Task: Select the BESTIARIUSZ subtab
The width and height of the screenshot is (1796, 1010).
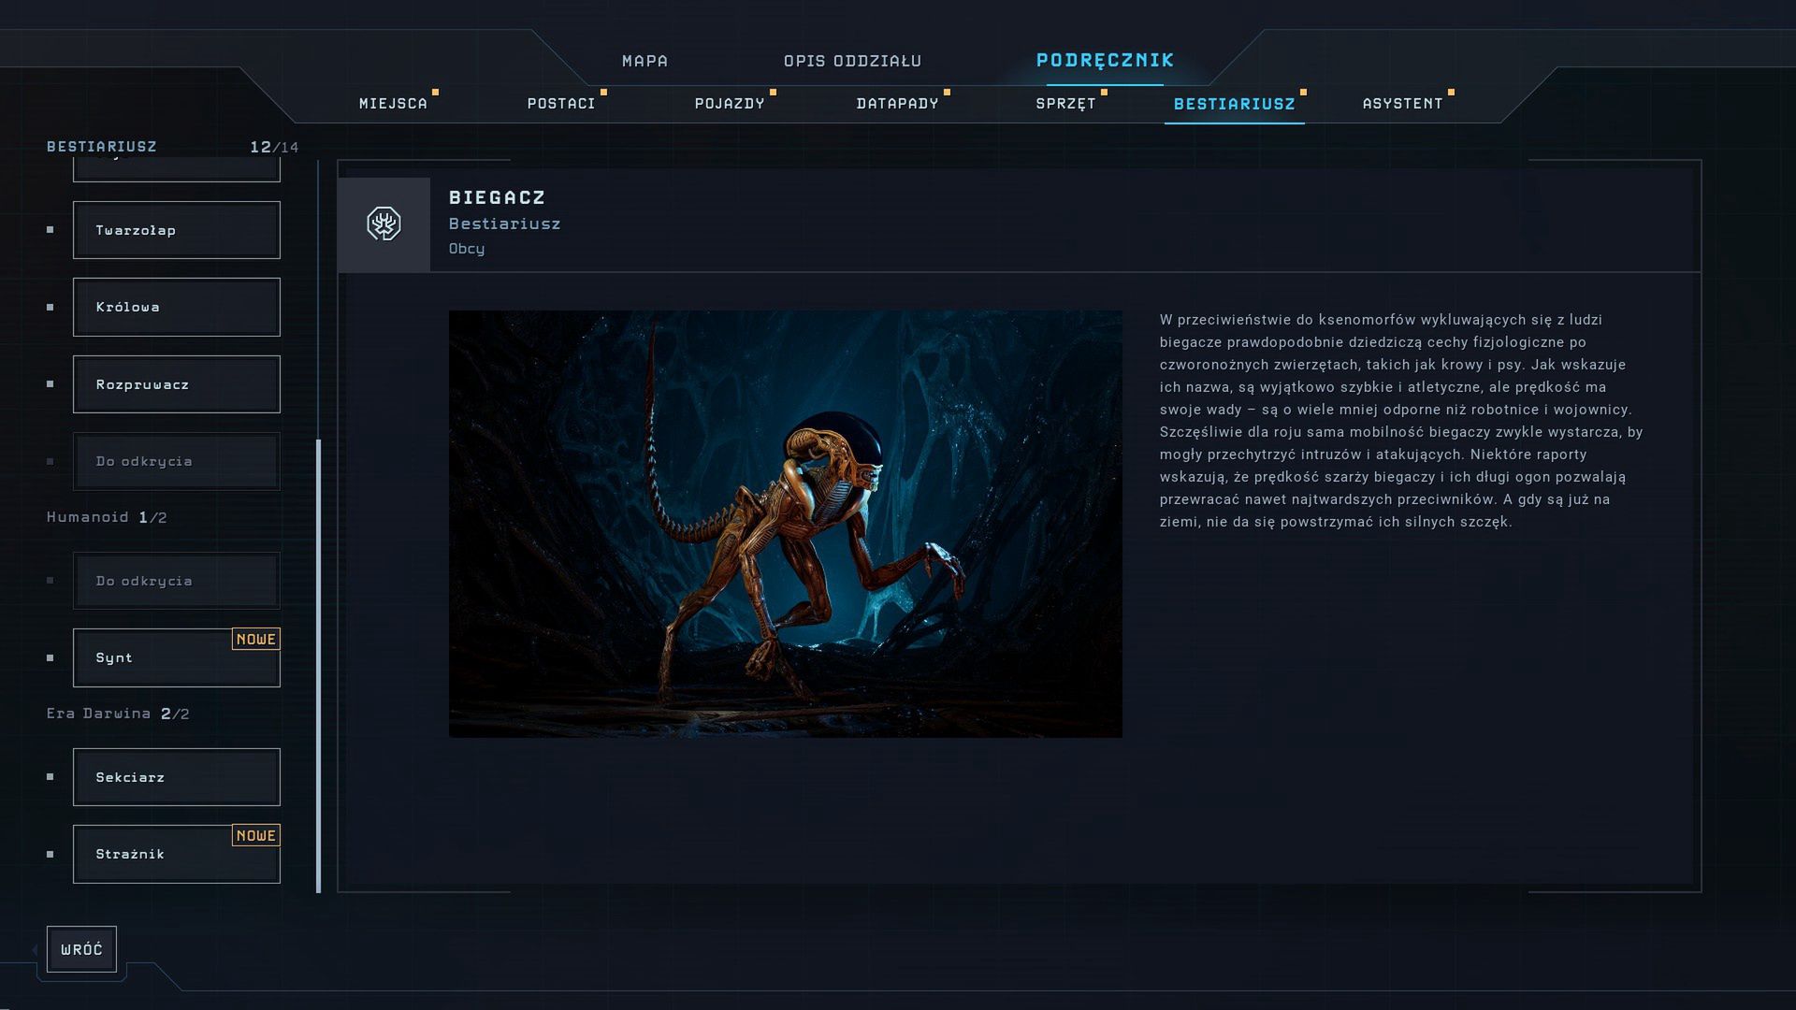Action: point(1234,104)
